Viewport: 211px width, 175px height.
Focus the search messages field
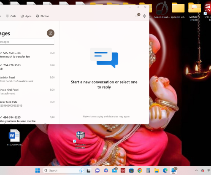tap(27, 42)
